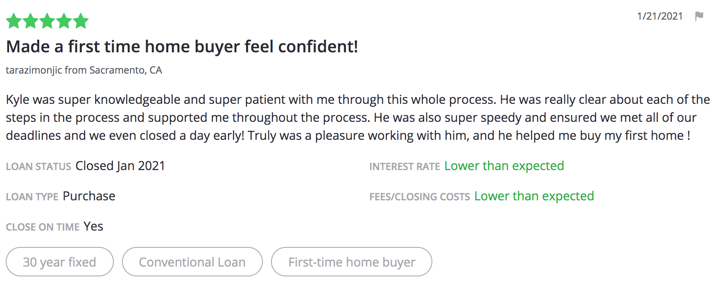Open the review title 'Made a first time home buyer feel confident!'
The height and width of the screenshot is (287, 723).
pyautogui.click(x=182, y=47)
